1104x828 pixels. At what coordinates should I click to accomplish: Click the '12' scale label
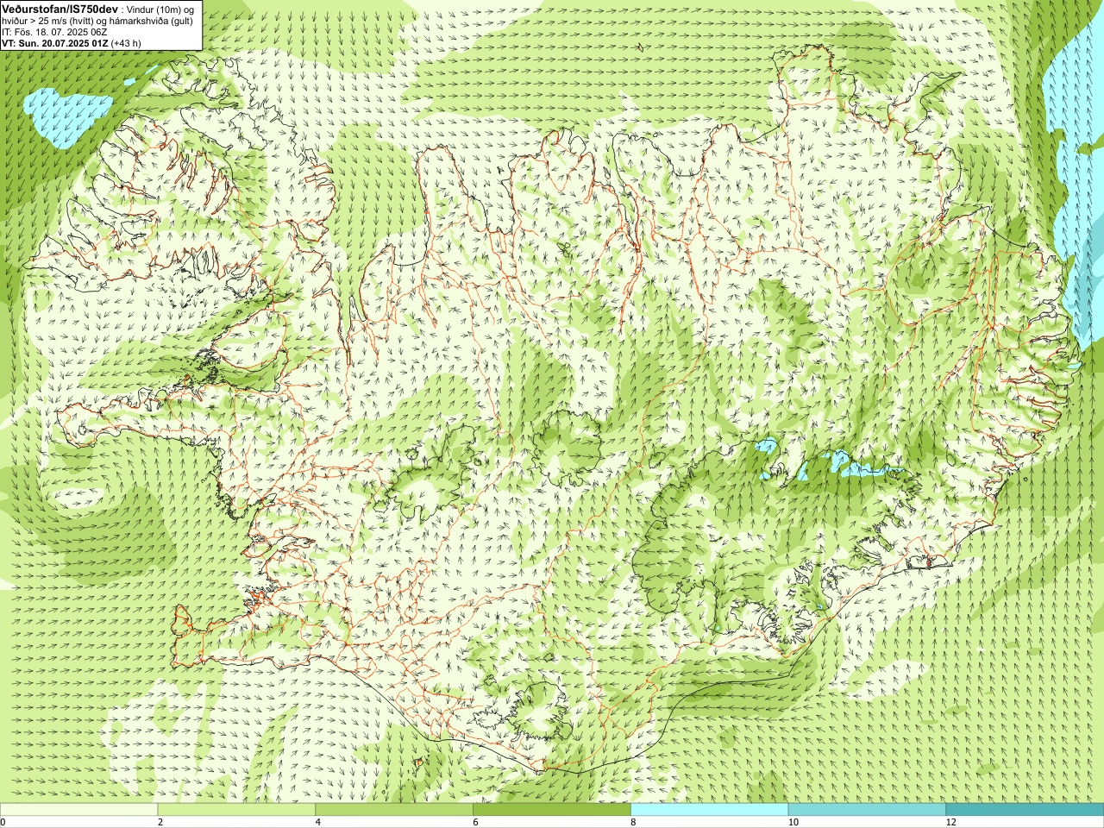(x=950, y=822)
